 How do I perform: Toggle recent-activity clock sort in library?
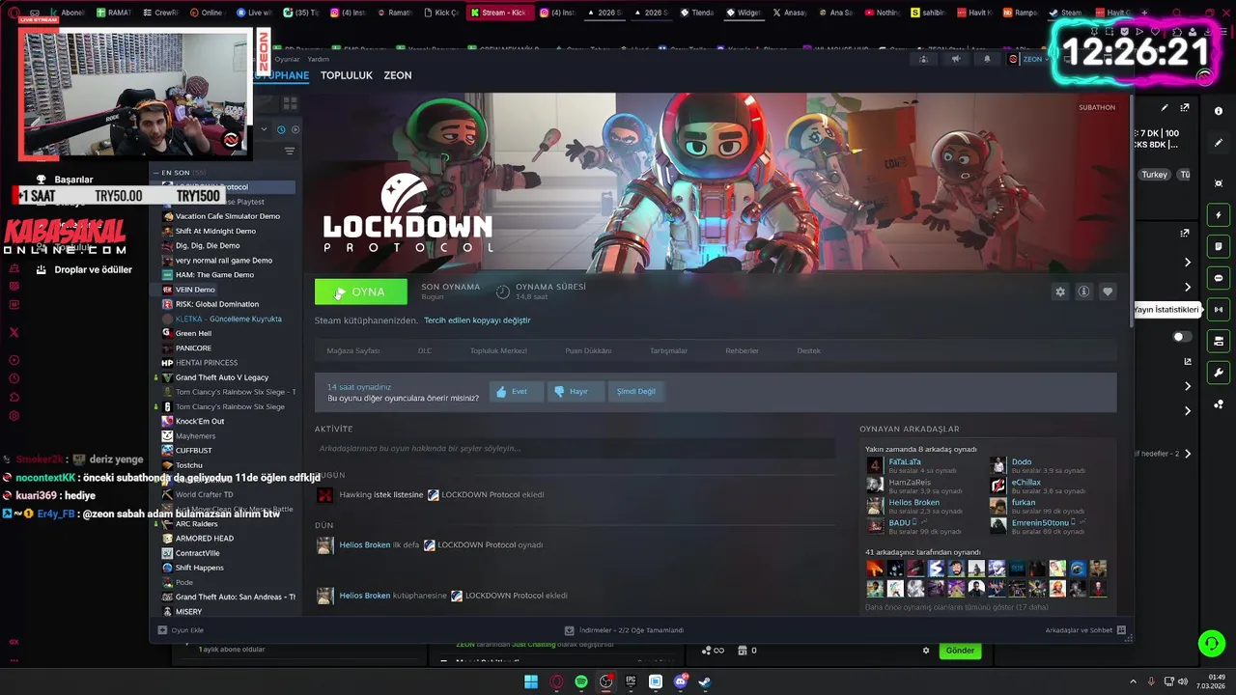281,129
